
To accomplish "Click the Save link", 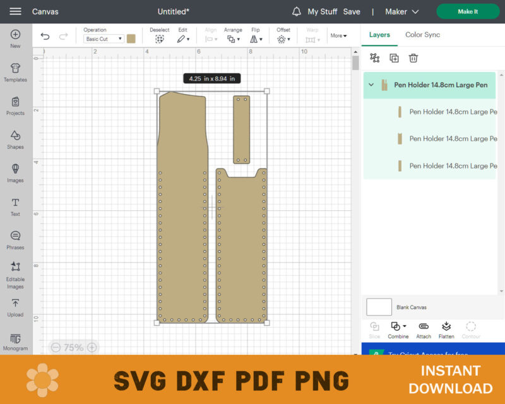I will point(352,11).
